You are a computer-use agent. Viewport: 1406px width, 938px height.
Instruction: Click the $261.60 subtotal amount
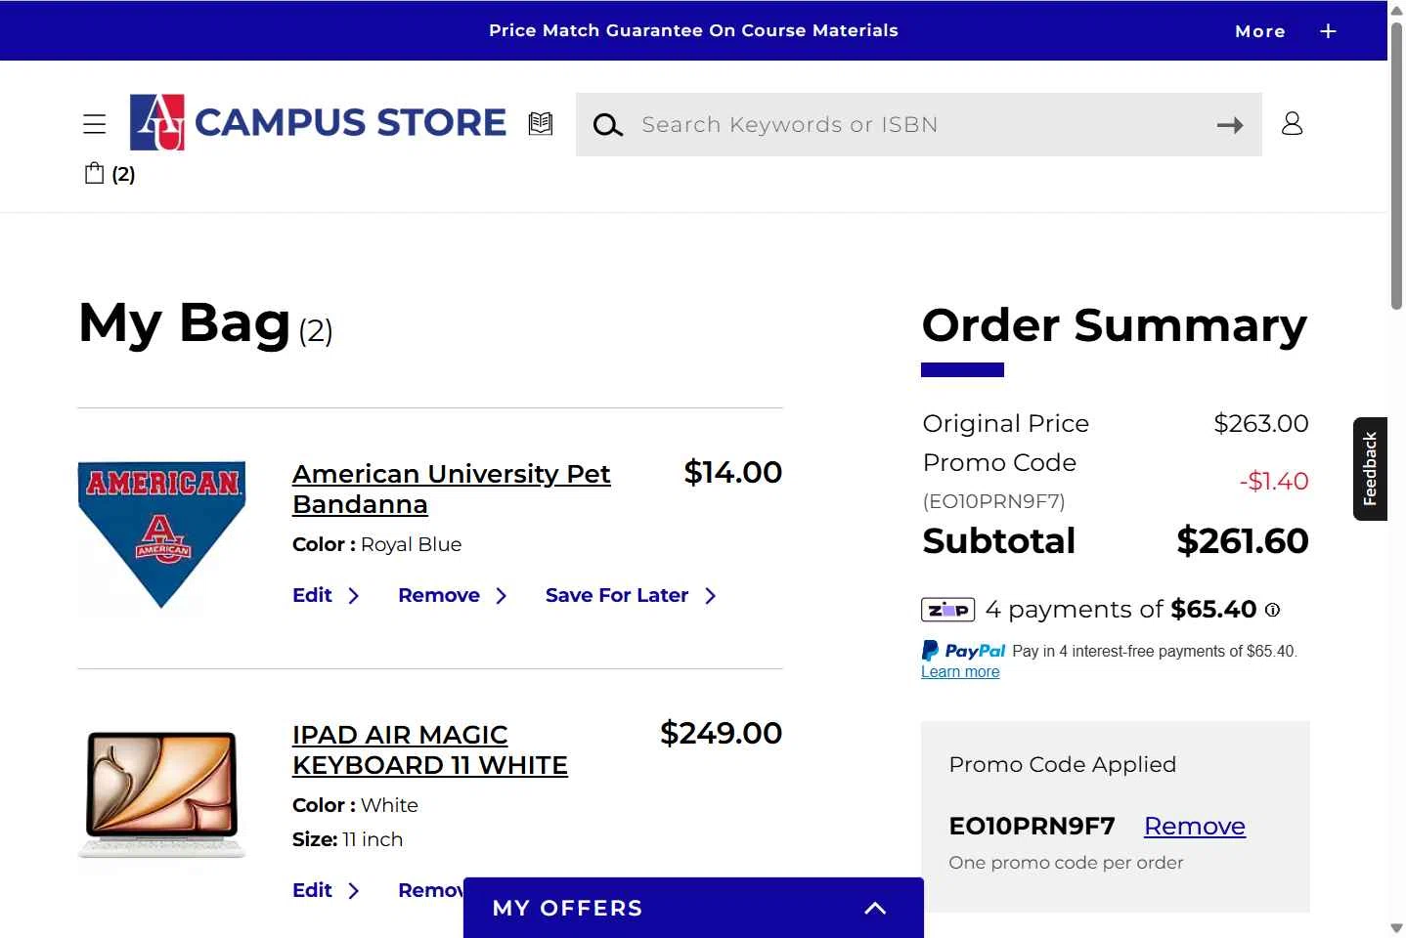tap(1243, 540)
